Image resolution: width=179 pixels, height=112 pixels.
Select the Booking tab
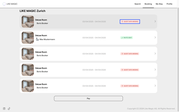[148, 4]
